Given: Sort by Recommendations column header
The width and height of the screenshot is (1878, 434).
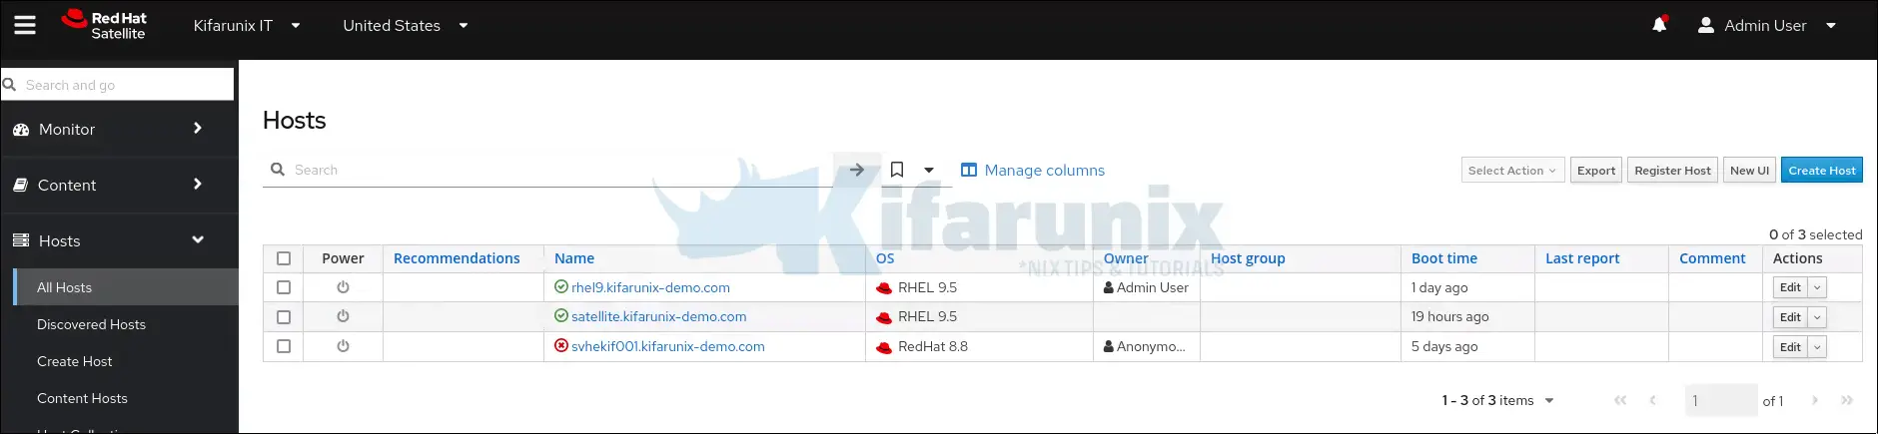Looking at the screenshot, I should [457, 258].
